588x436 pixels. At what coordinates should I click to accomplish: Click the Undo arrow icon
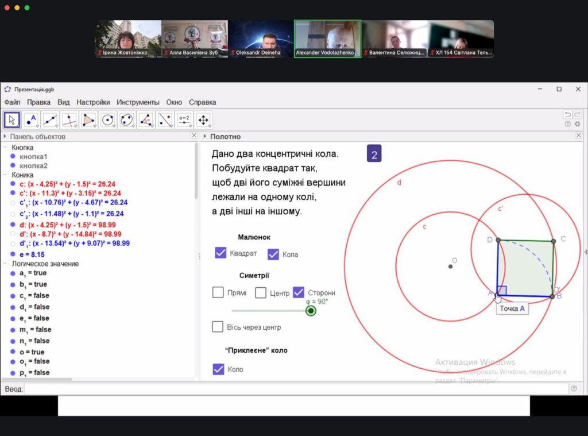click(x=567, y=114)
